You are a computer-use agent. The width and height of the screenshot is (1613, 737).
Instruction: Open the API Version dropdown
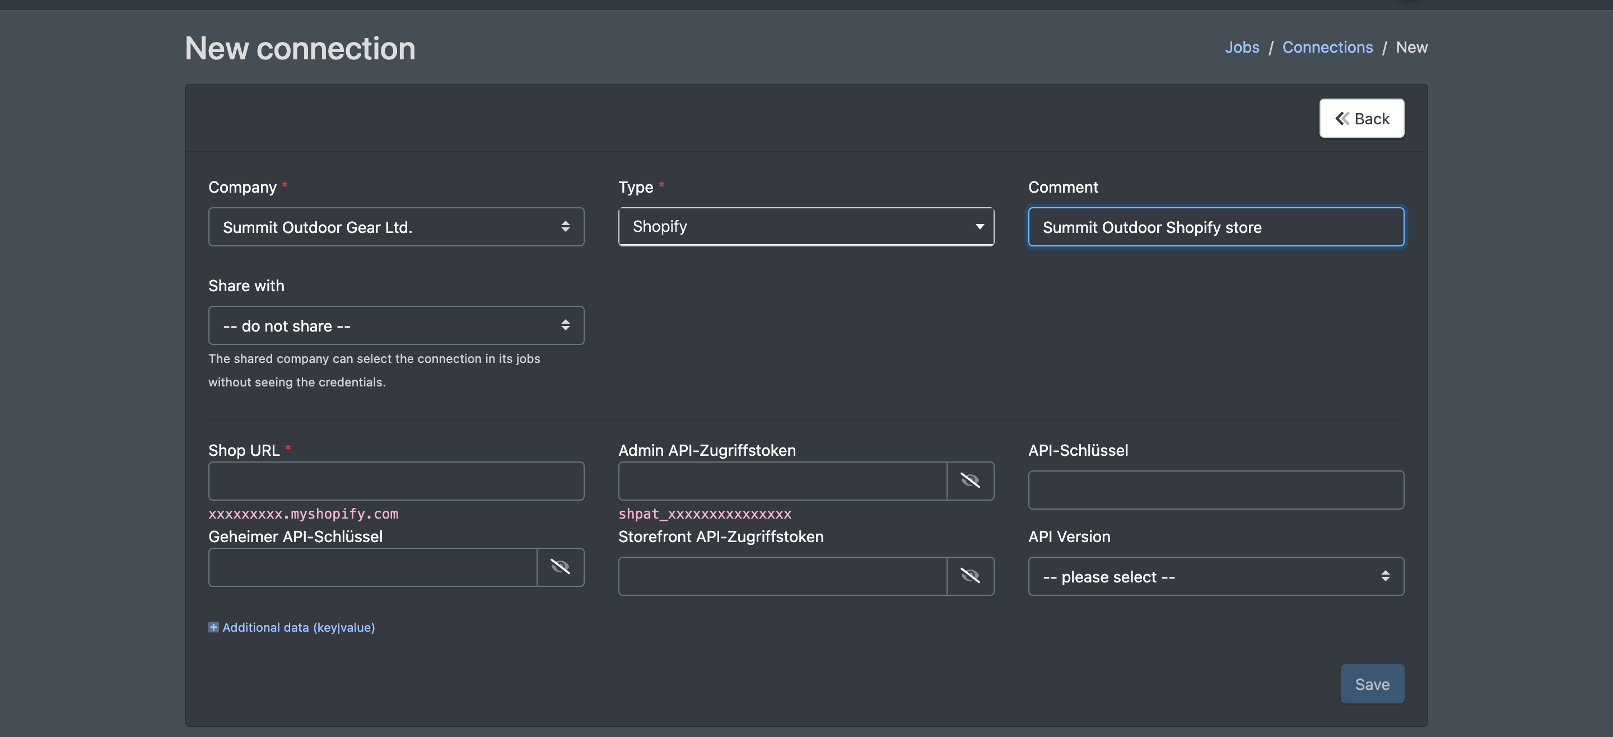pos(1215,576)
